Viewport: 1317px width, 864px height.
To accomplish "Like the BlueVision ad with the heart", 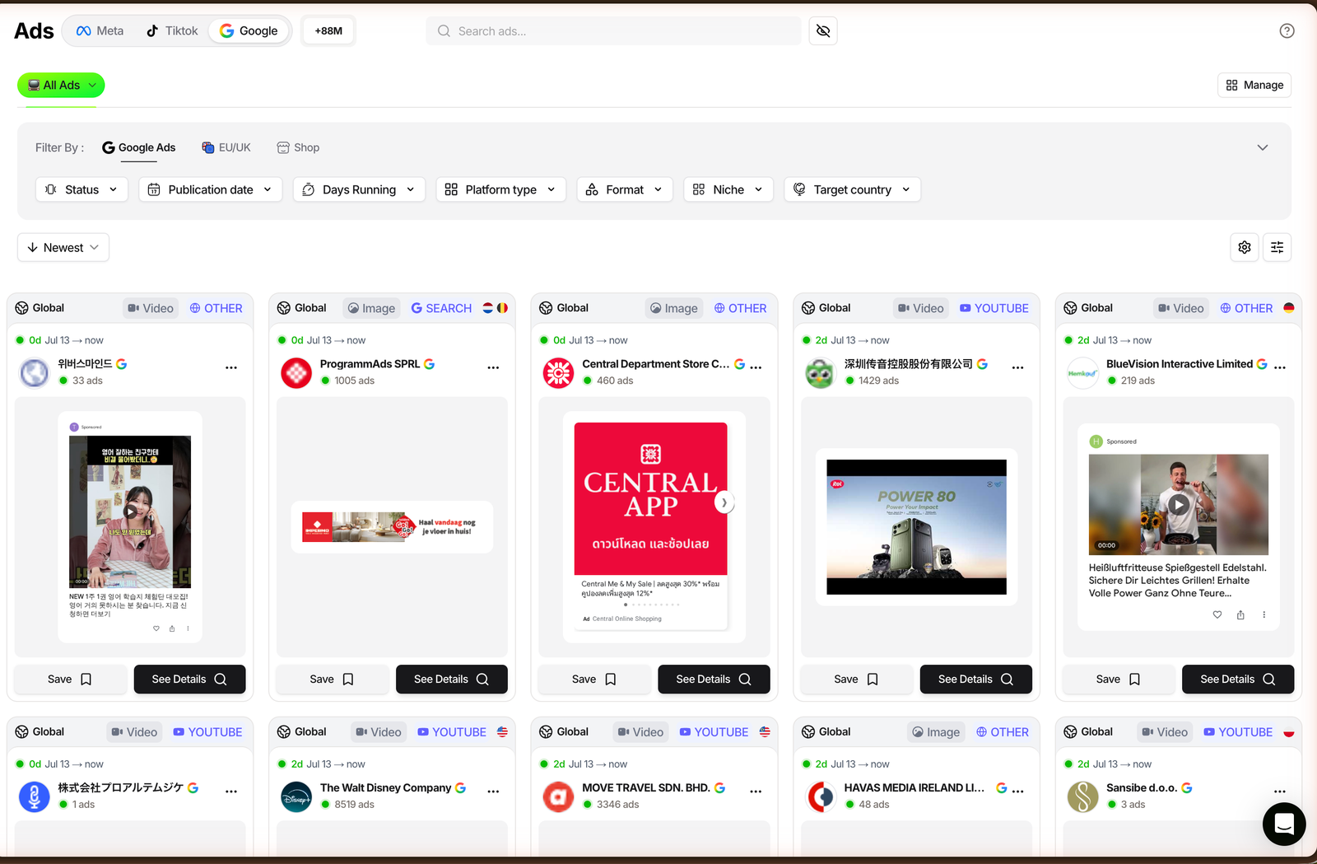I will coord(1217,614).
